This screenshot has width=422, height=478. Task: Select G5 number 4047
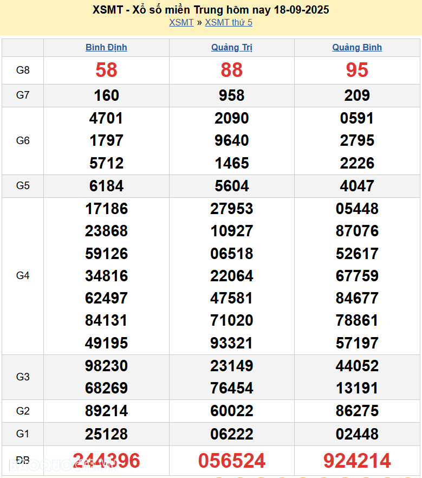[x=357, y=186]
